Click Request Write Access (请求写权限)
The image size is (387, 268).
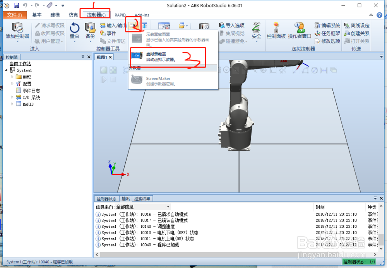pyautogui.click(x=50, y=26)
